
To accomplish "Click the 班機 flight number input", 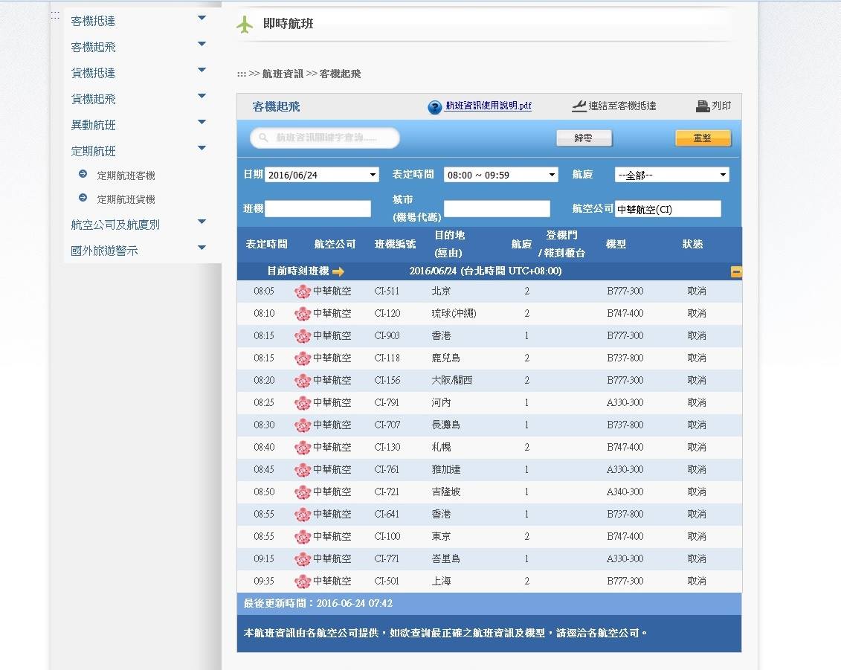I will (318, 209).
